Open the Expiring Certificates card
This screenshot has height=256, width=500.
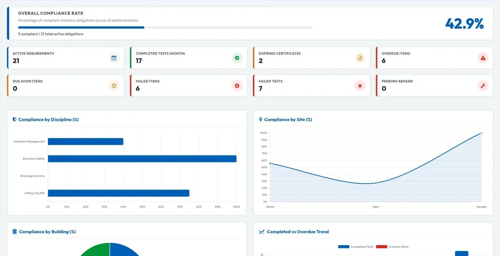pos(311,58)
